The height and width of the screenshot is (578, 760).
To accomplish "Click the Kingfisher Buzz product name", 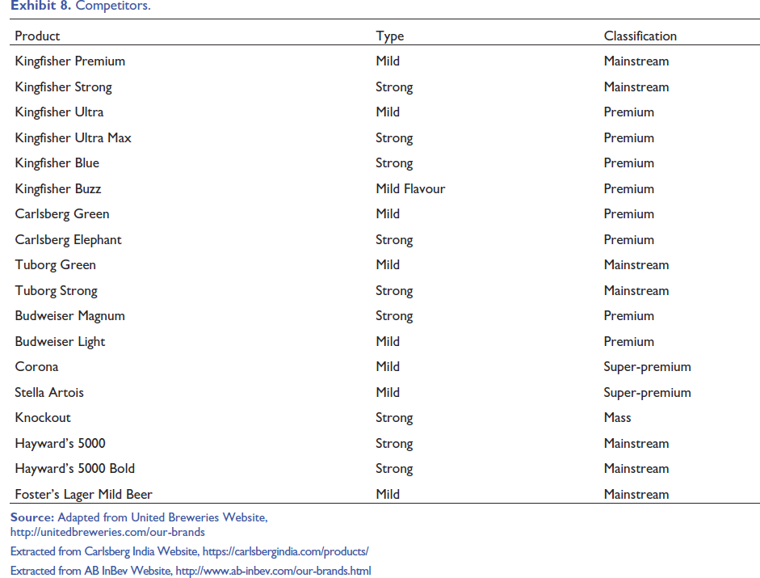I will (x=57, y=189).
